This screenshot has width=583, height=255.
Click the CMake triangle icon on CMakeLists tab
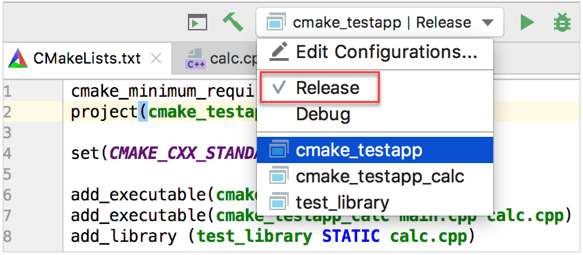coord(18,58)
